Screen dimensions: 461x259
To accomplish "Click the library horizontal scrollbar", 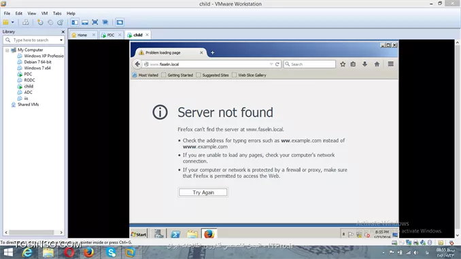I will click(x=31, y=232).
